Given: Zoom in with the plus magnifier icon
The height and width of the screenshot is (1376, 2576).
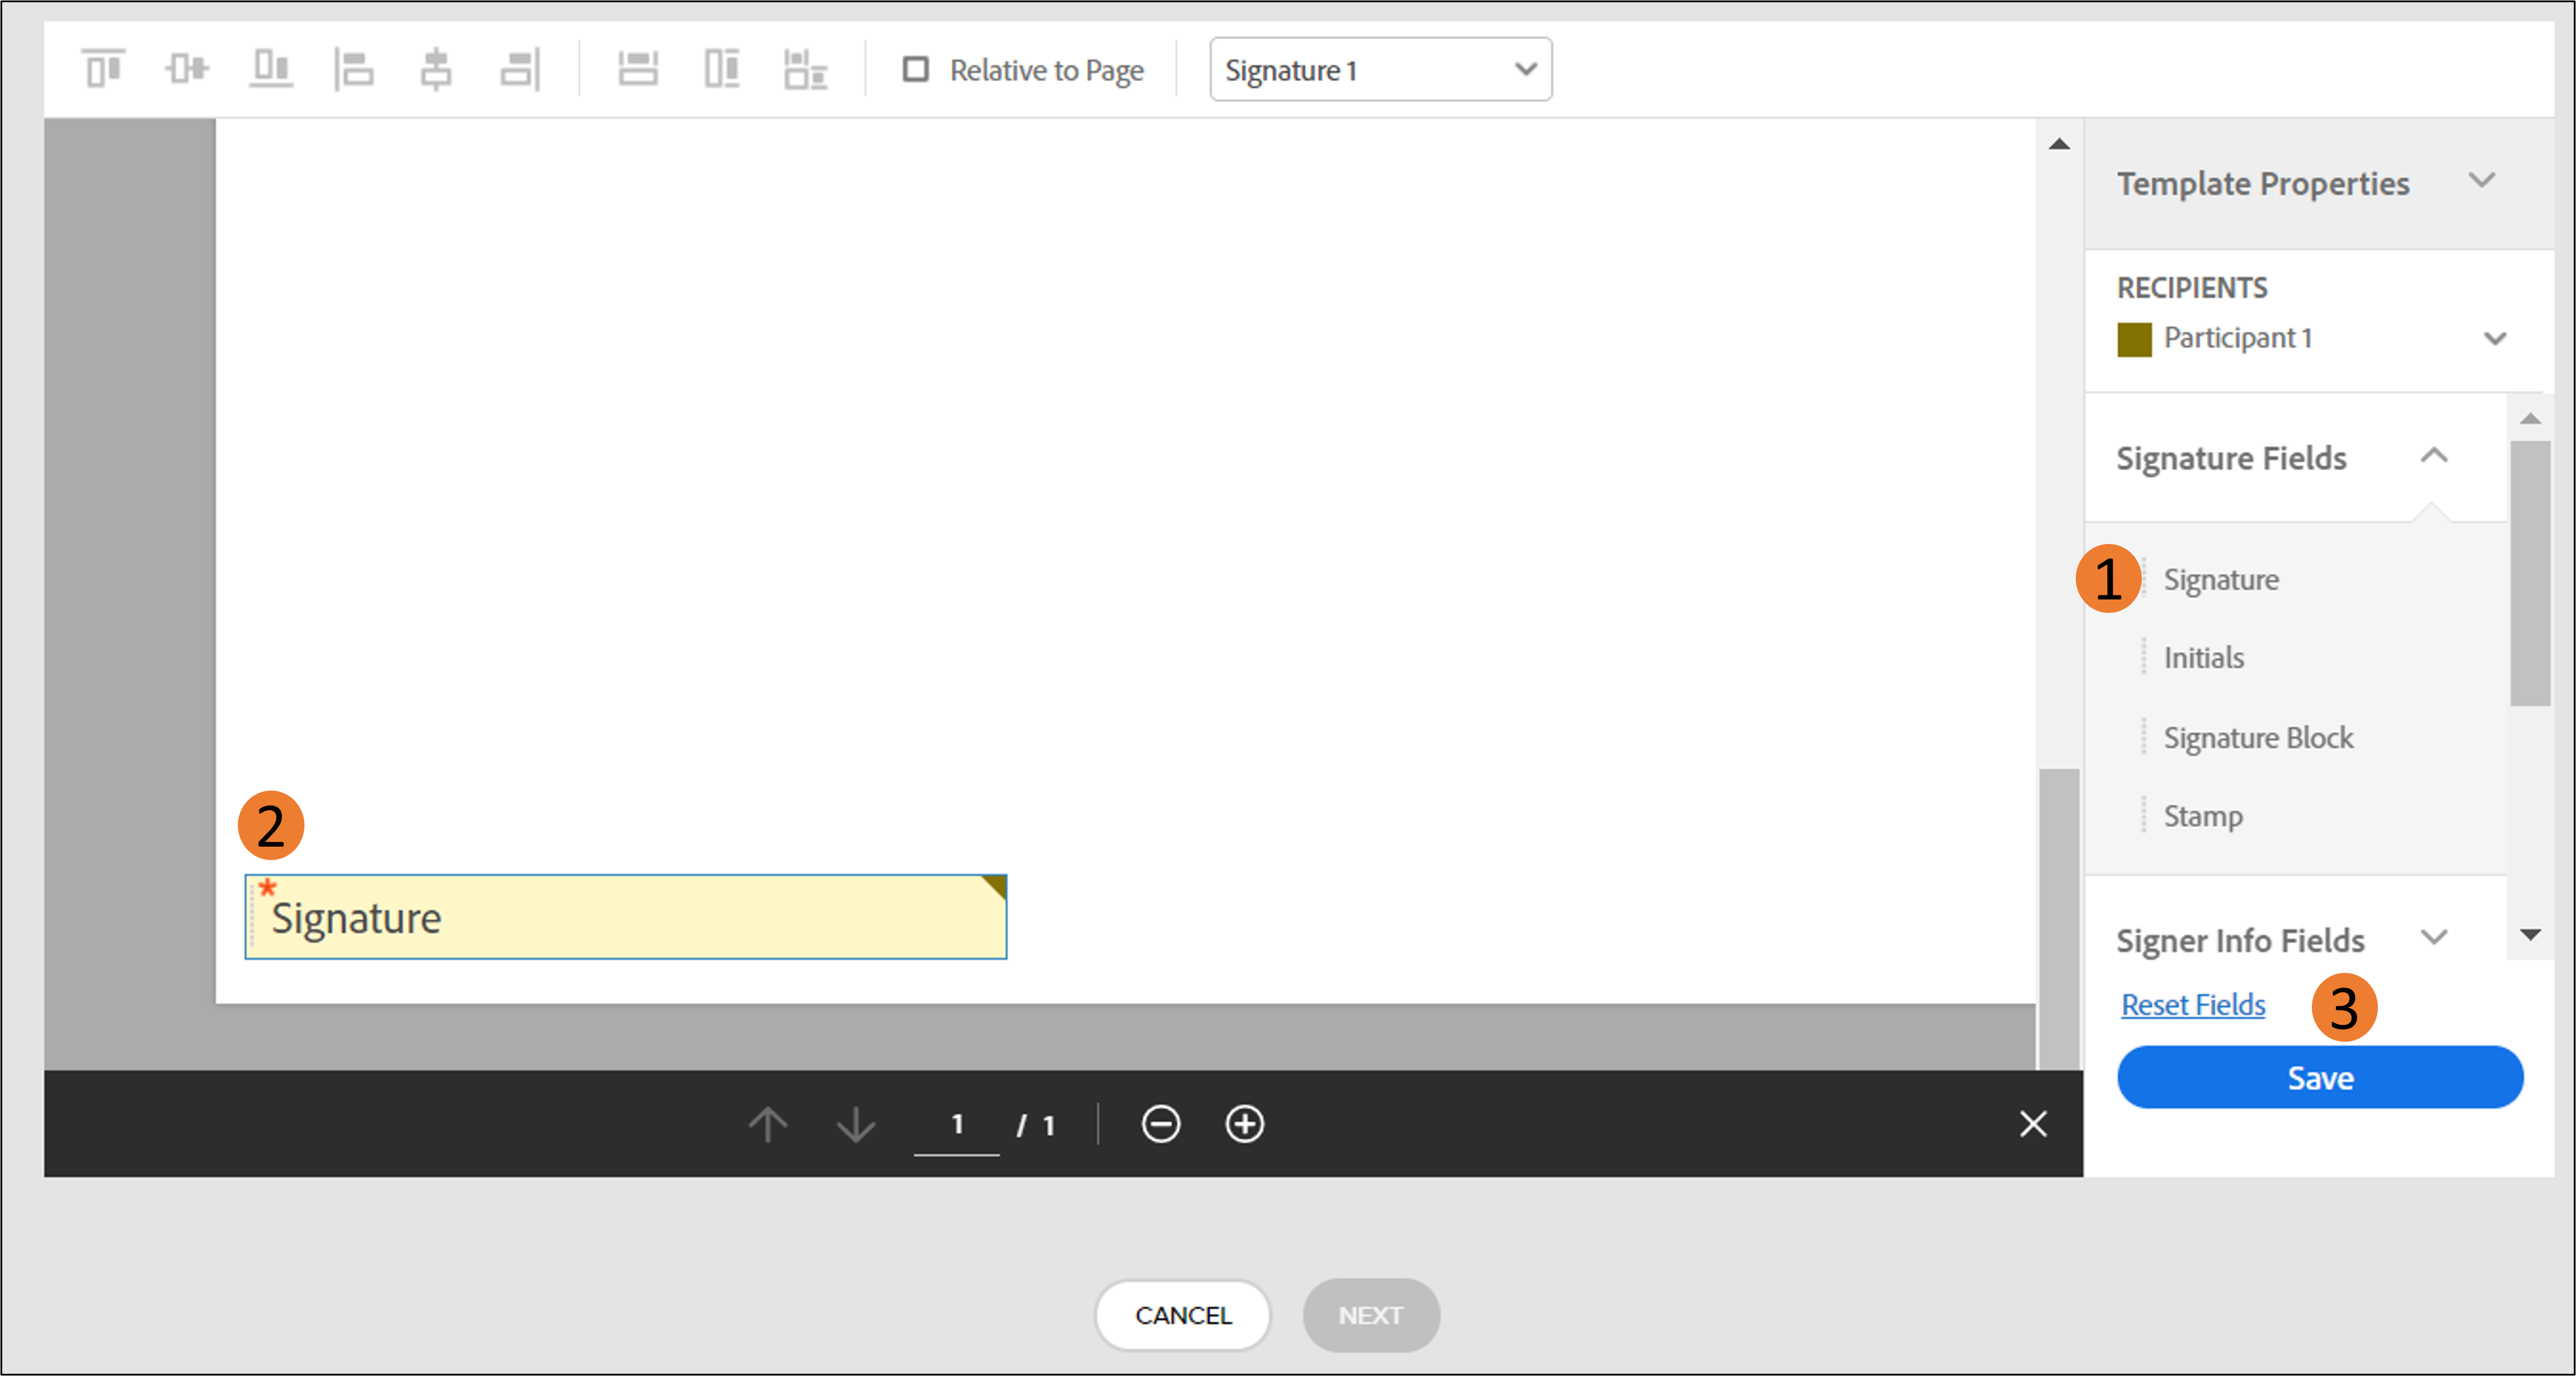Looking at the screenshot, I should [1244, 1124].
